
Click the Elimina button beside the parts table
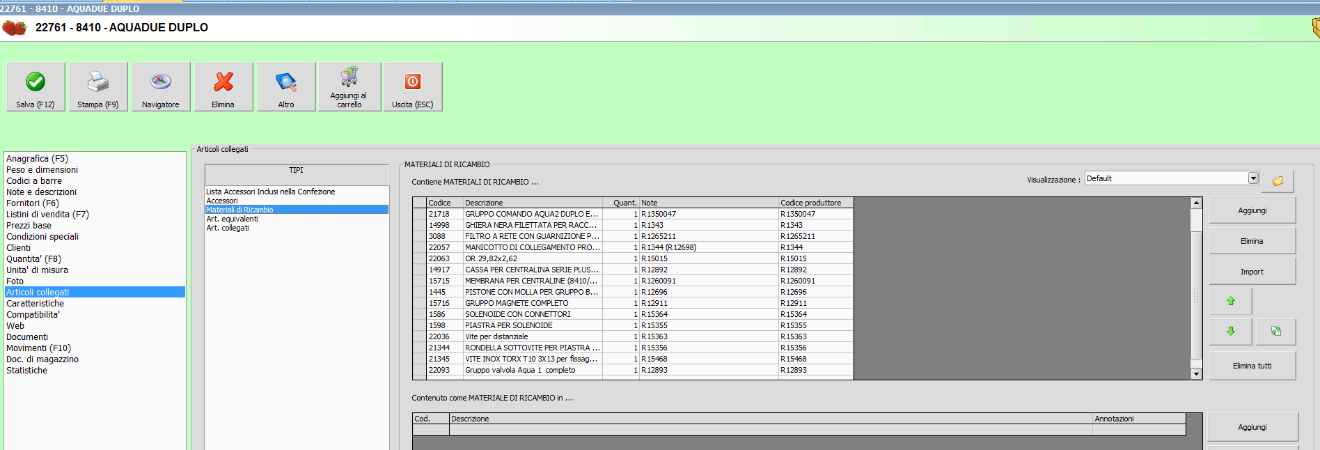pos(1252,241)
